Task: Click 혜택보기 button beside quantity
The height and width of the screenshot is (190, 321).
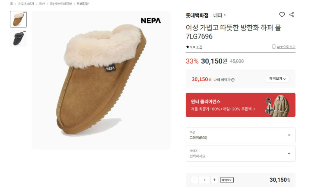Action: coord(227,180)
